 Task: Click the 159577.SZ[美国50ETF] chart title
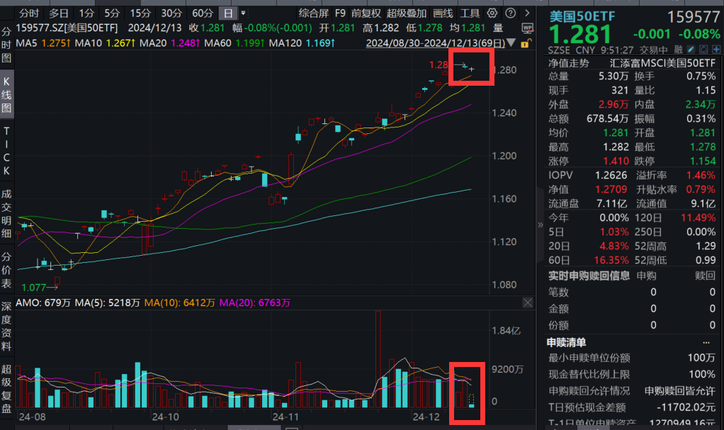pos(67,28)
